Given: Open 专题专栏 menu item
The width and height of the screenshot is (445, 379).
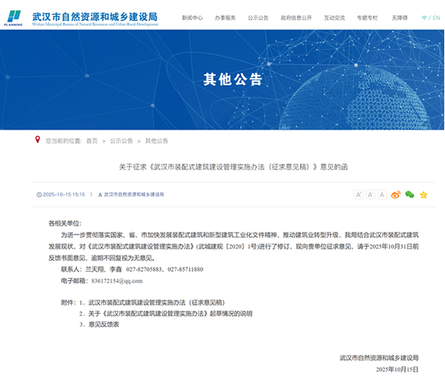Looking at the screenshot, I should click(367, 17).
